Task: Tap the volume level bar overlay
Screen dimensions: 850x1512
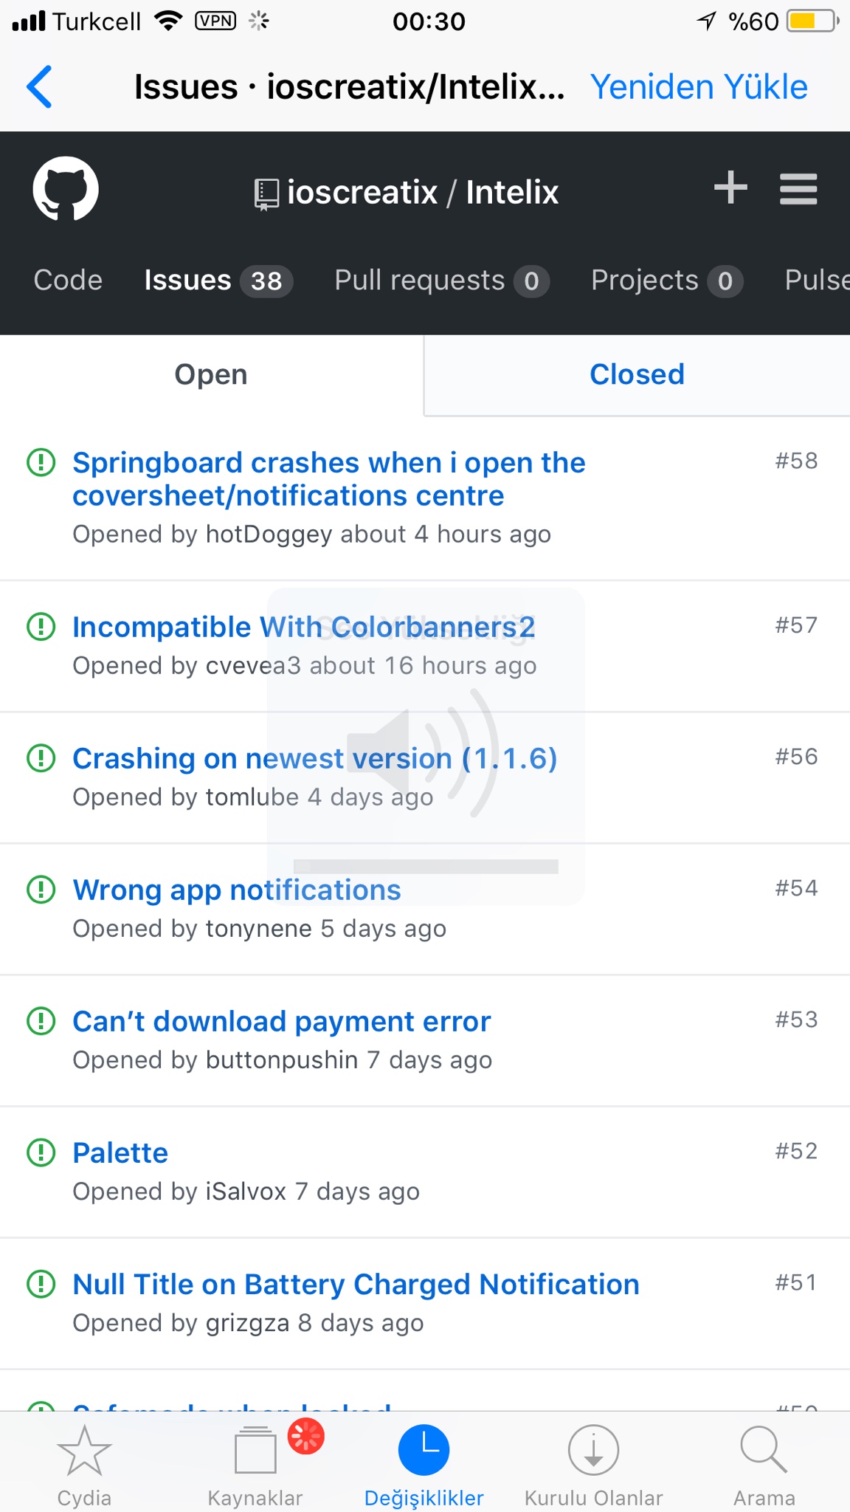Action: point(426,866)
